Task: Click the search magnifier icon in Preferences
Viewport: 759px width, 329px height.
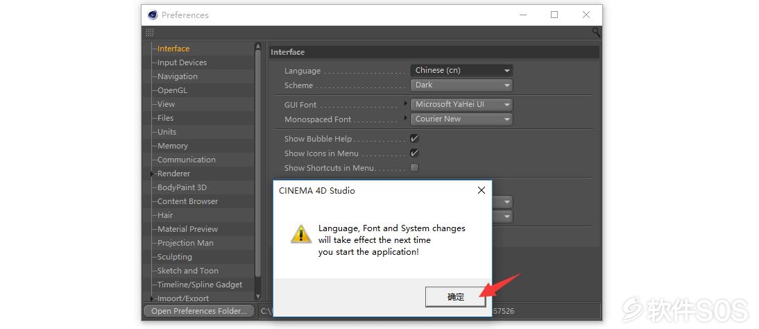Action: (596, 33)
